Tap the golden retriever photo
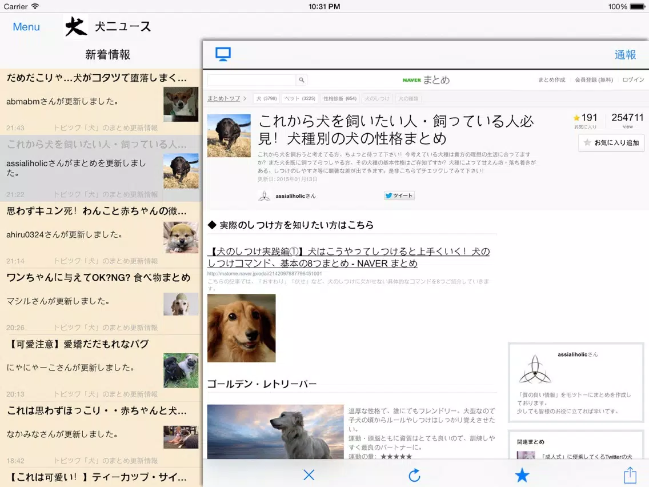This screenshot has height=487, width=649. [275, 432]
